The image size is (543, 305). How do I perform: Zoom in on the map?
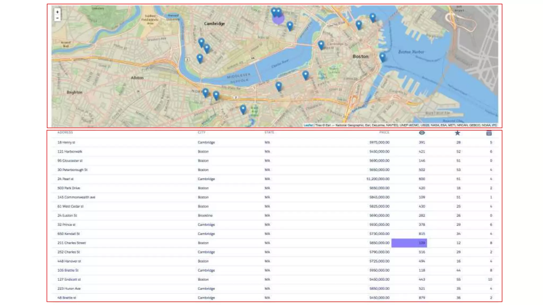pyautogui.click(x=57, y=12)
